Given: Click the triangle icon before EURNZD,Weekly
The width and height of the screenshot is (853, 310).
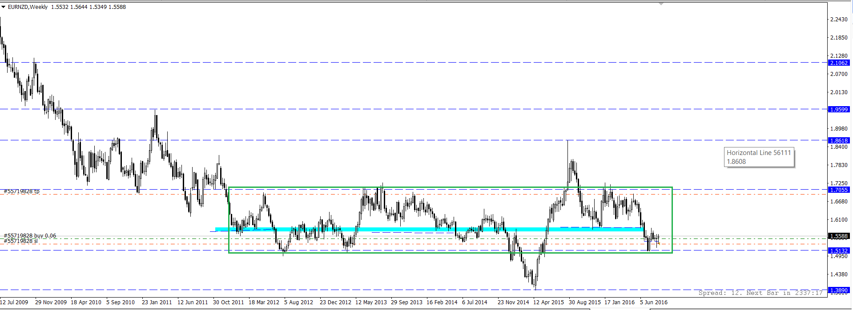Looking at the screenshot, I should coord(4,7).
